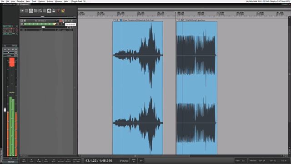Image resolution: width=291 pixels, height=164 pixels.
Task: Click ruler marker at 57.1.00
Action: click(220, 13)
